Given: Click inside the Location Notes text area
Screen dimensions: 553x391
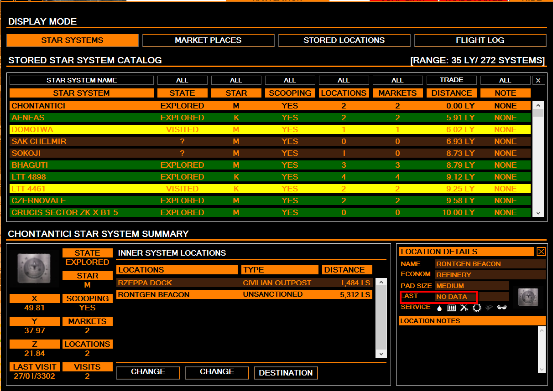Looking at the screenshot, I should (468, 349).
